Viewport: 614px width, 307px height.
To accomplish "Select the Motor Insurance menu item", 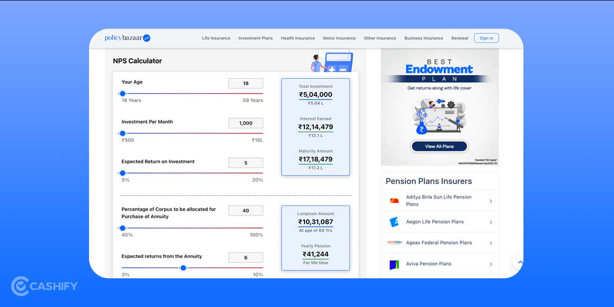I will [339, 38].
